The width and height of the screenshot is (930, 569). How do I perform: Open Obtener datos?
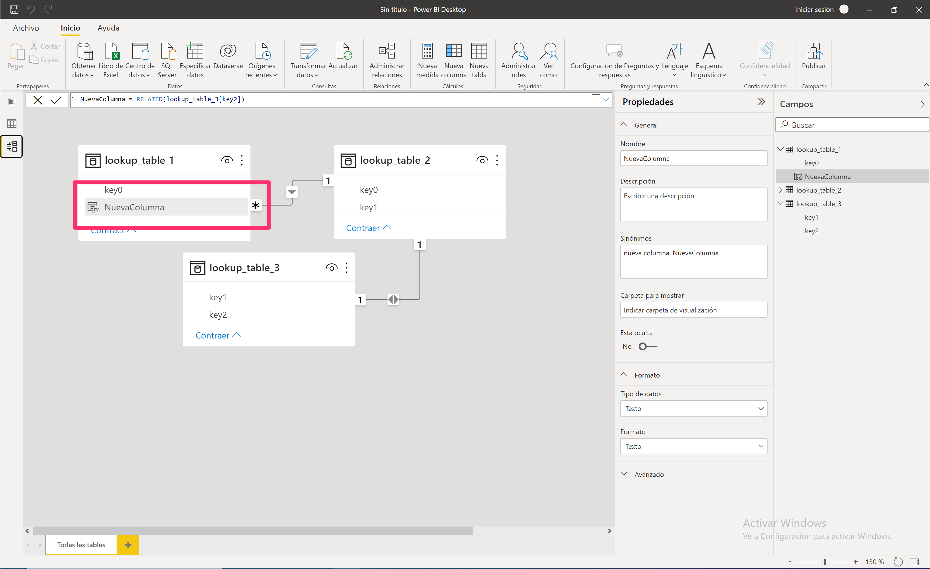point(83,60)
